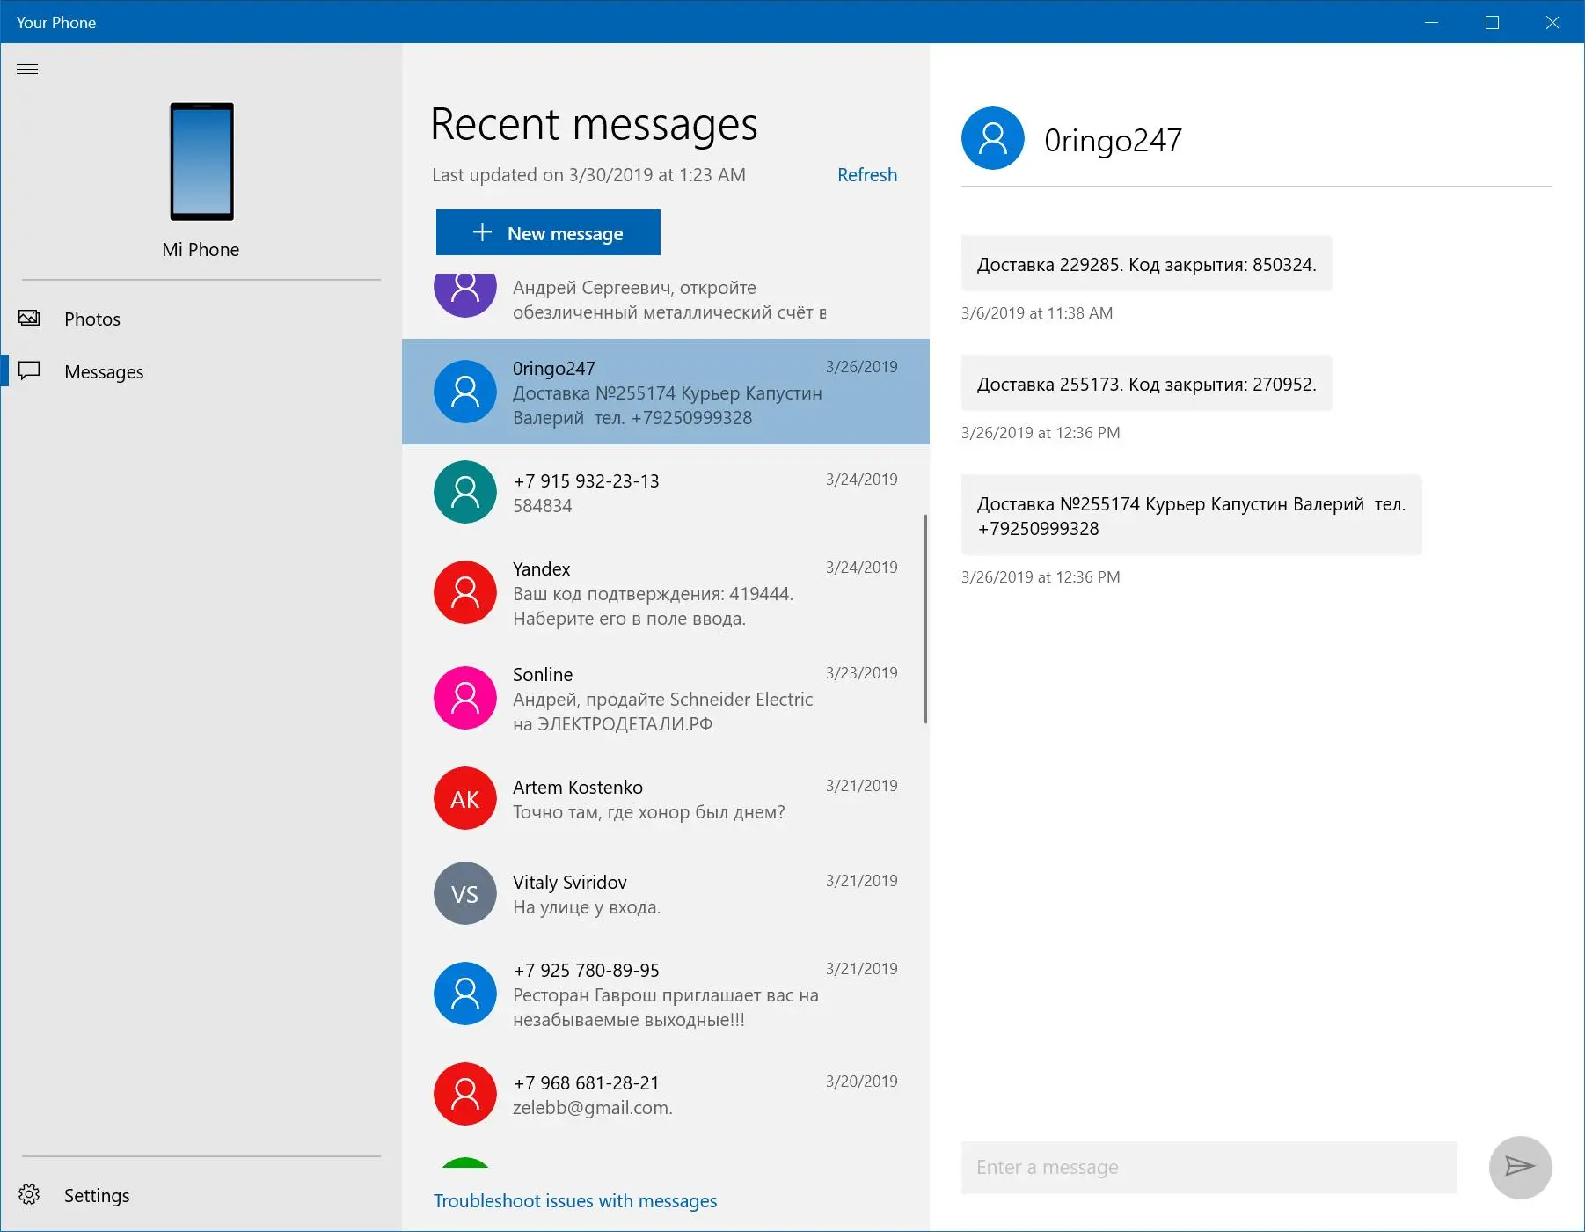Click the Enter a message field
This screenshot has height=1232, width=1585.
pyautogui.click(x=1209, y=1167)
